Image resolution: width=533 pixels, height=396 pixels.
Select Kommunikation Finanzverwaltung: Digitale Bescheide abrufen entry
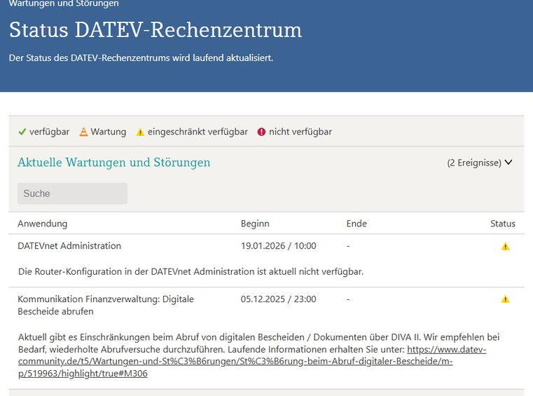pyautogui.click(x=106, y=305)
